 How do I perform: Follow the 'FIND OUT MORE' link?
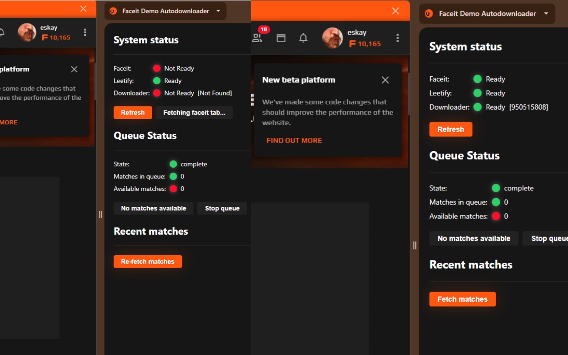[x=294, y=140]
